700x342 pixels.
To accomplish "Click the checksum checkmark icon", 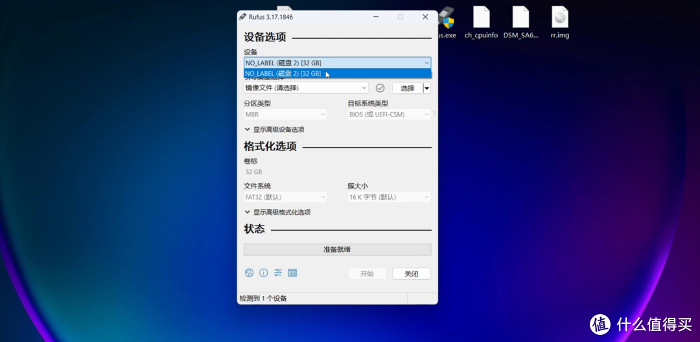I will click(x=380, y=88).
